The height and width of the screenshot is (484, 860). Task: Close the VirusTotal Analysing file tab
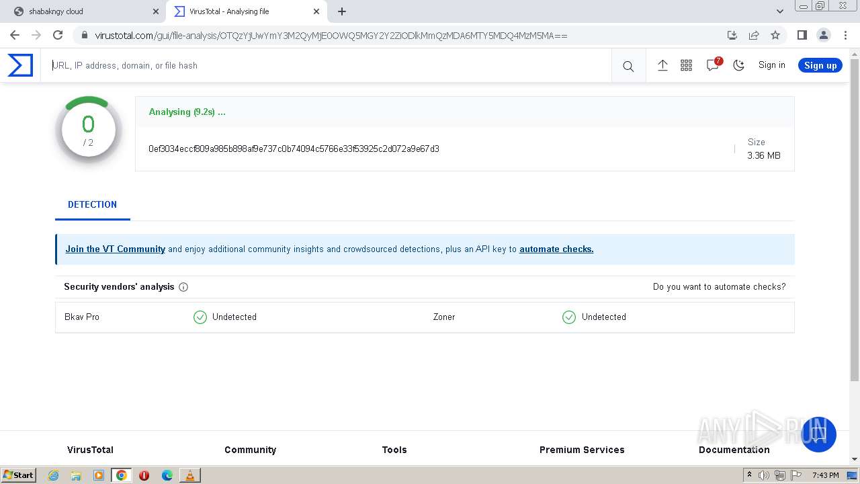pyautogui.click(x=316, y=11)
